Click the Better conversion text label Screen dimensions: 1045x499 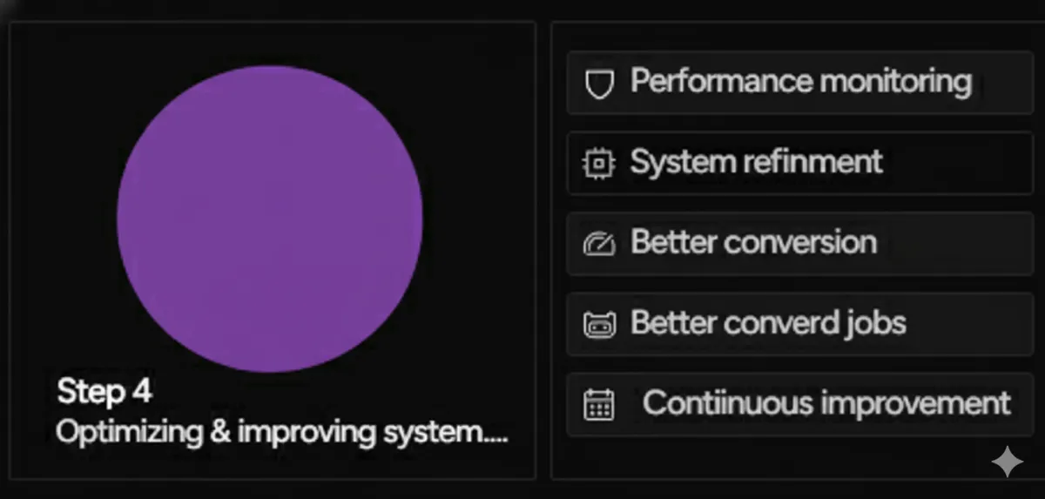click(753, 242)
